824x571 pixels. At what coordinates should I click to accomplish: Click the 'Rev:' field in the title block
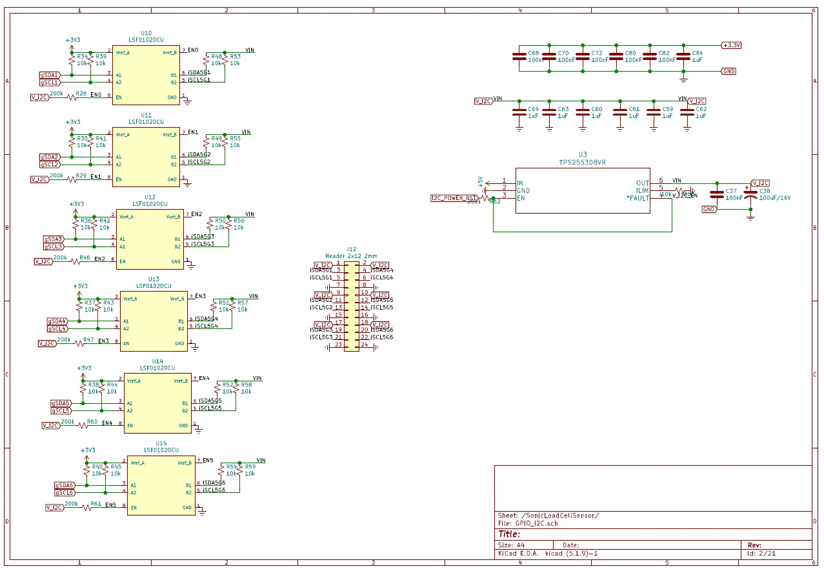pyautogui.click(x=755, y=545)
